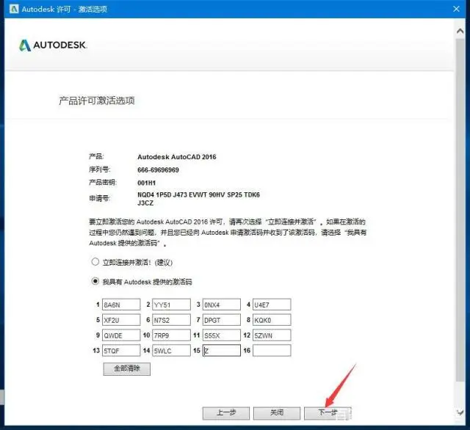
Task: Click the Clear All (全部清除) button
Action: coord(127,368)
